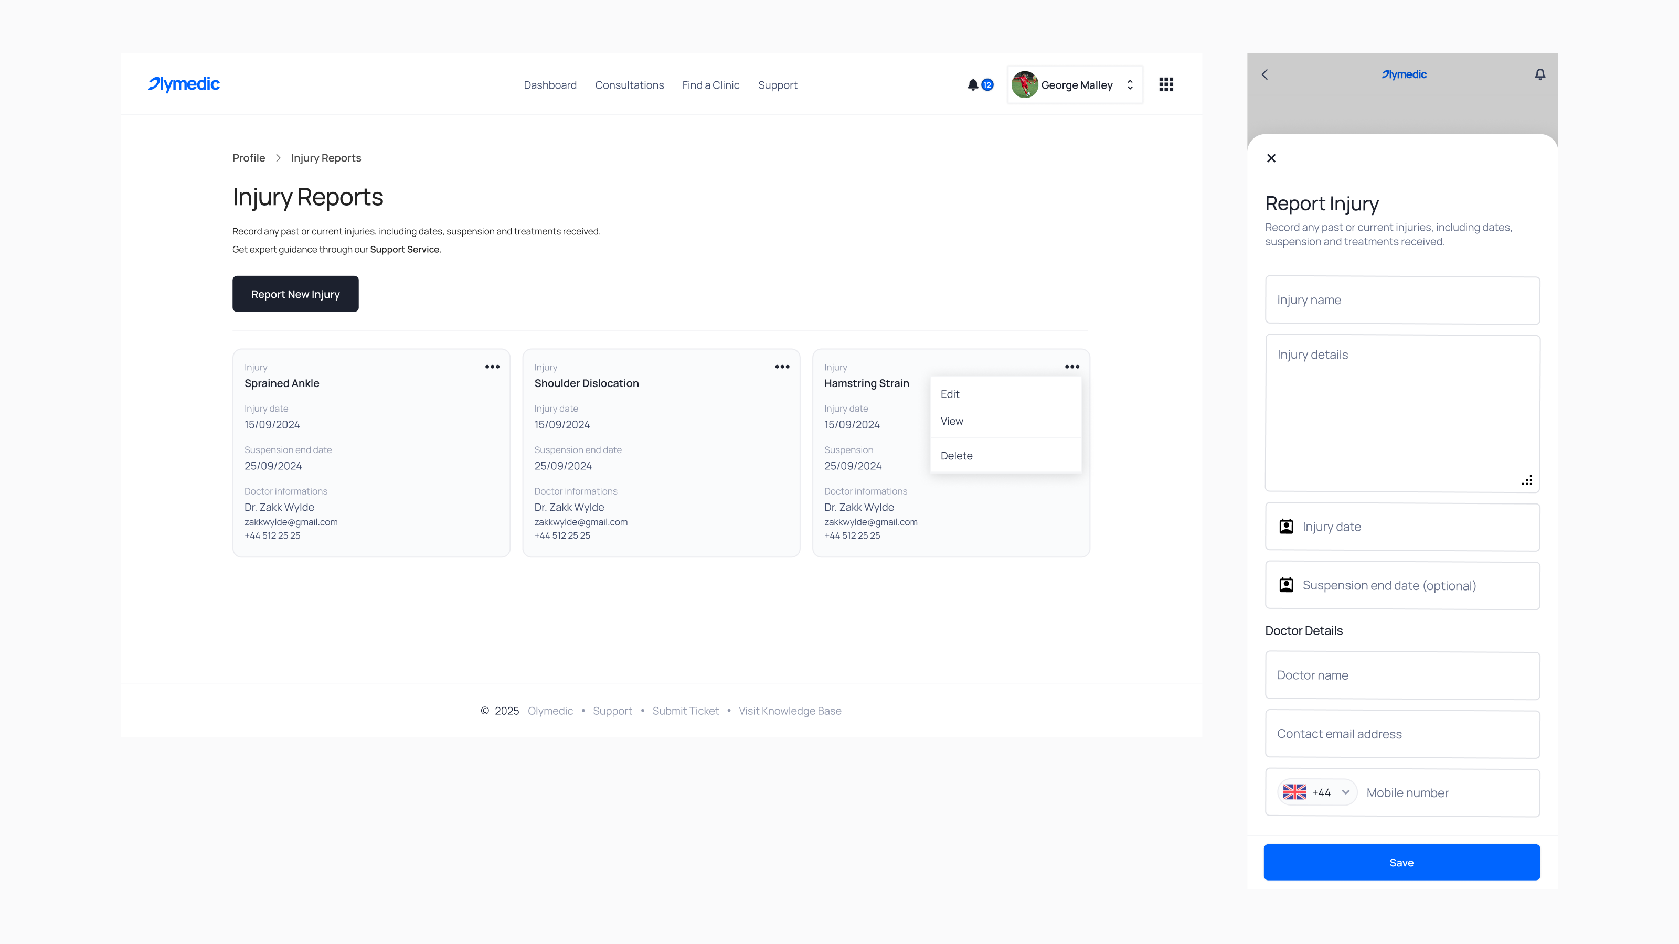Click the Injury Reports page heading
Screen dimensions: 1679x944
click(307, 197)
